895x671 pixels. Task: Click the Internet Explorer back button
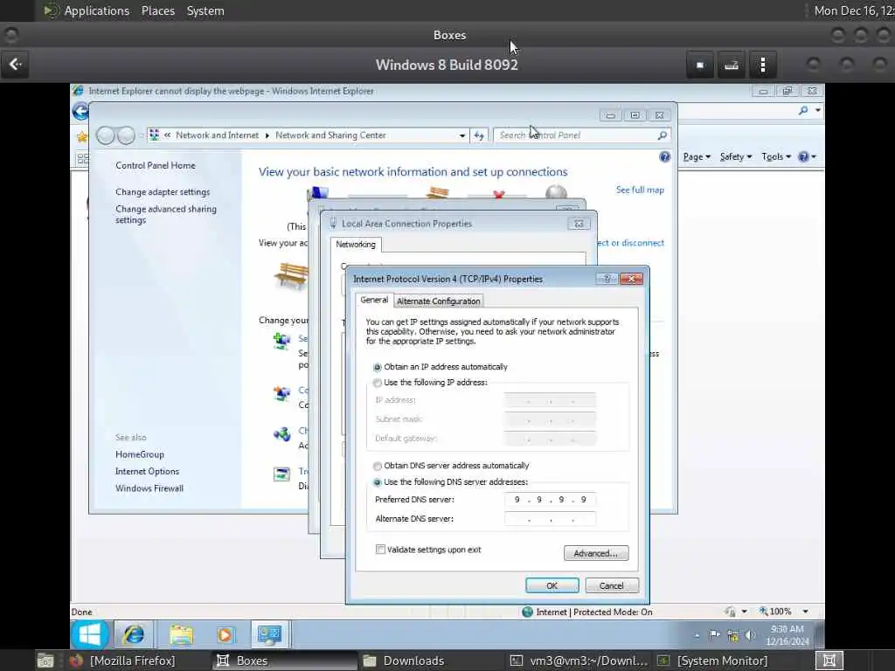pos(80,111)
